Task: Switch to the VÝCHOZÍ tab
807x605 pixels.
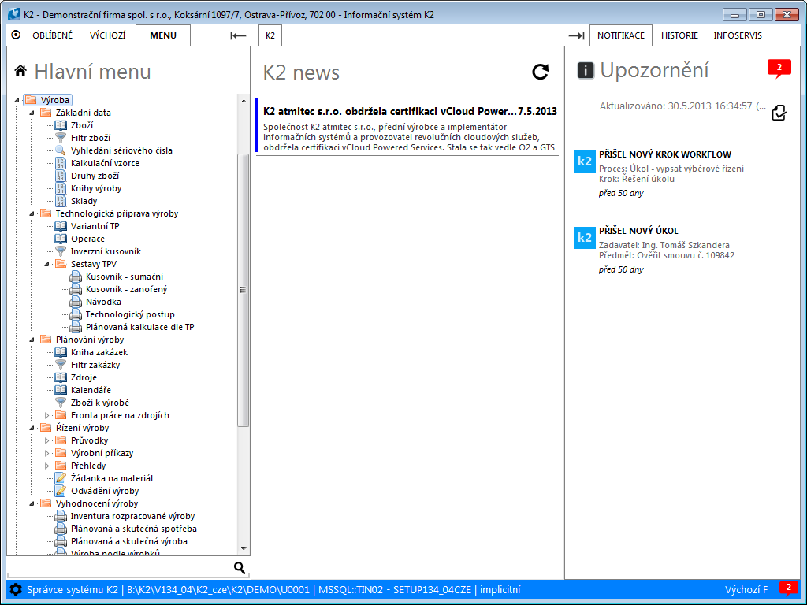Action: coord(107,35)
